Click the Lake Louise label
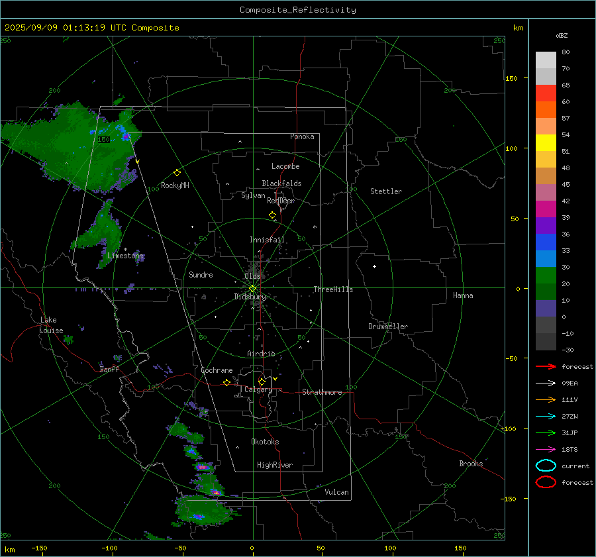This screenshot has height=557, width=596. point(51,325)
